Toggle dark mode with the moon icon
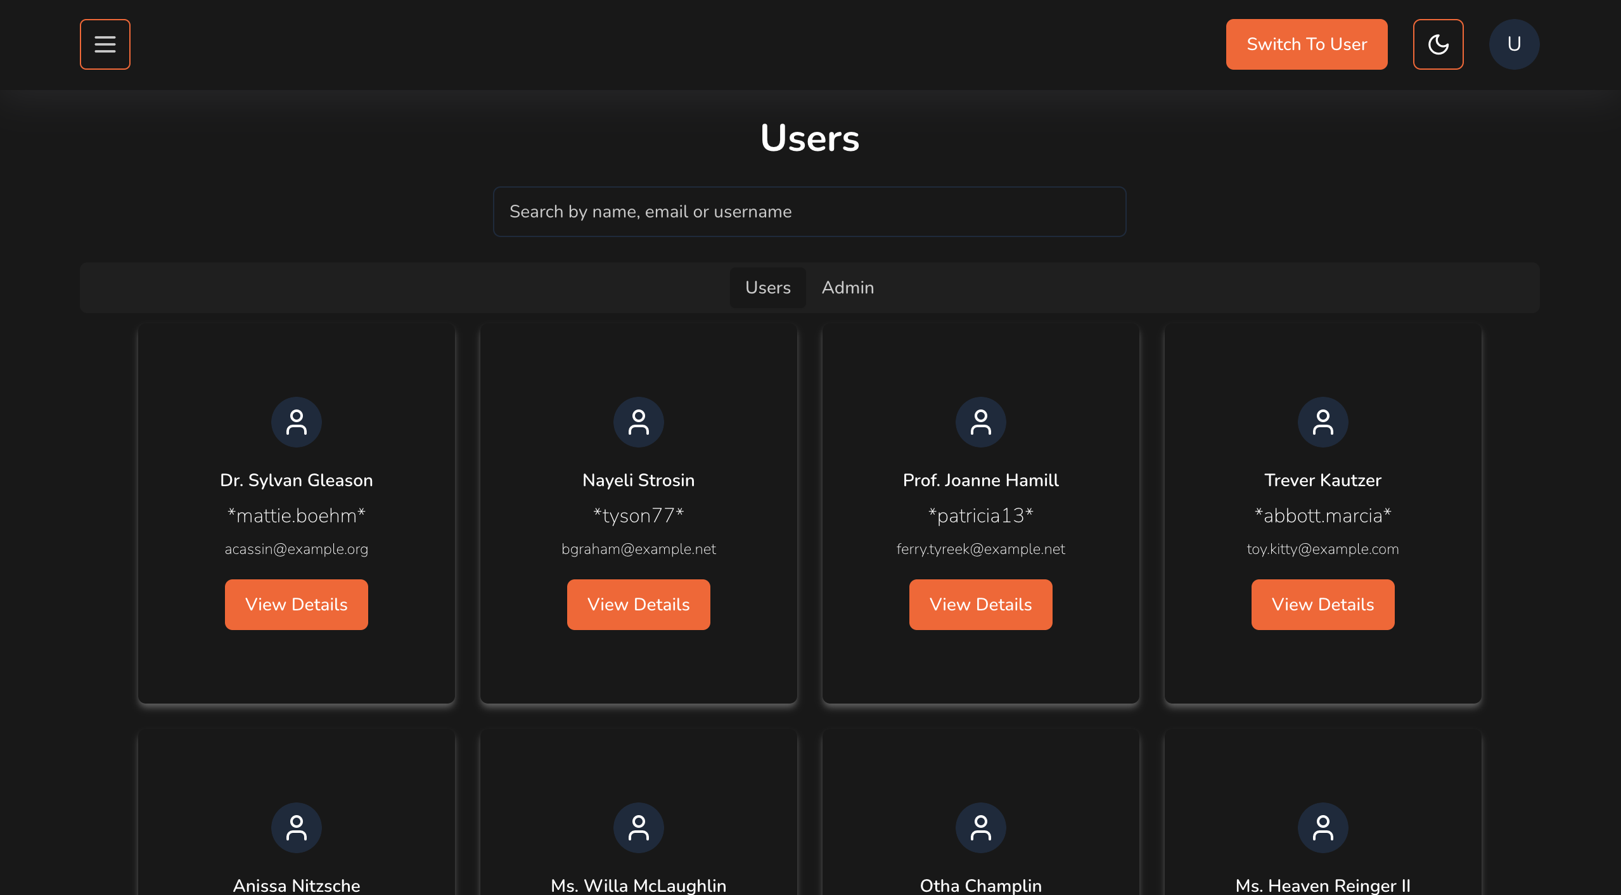This screenshot has width=1621, height=895. click(x=1438, y=44)
